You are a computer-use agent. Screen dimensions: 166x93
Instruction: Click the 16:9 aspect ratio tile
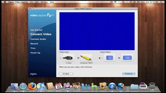pyautogui.click(x=127, y=58)
